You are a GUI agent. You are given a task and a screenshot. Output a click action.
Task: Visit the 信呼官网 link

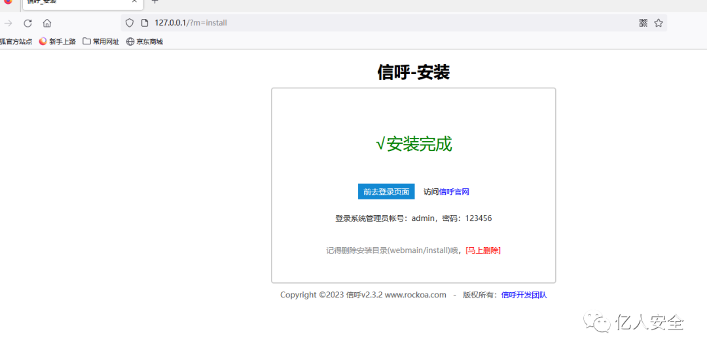[x=454, y=192]
